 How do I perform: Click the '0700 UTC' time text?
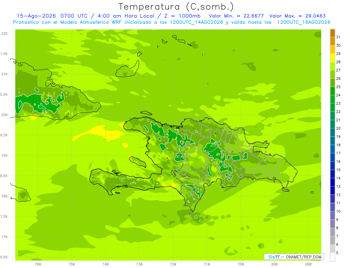74,16
